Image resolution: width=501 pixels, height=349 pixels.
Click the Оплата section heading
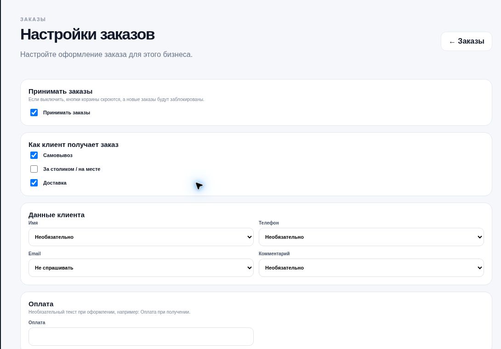click(x=41, y=304)
